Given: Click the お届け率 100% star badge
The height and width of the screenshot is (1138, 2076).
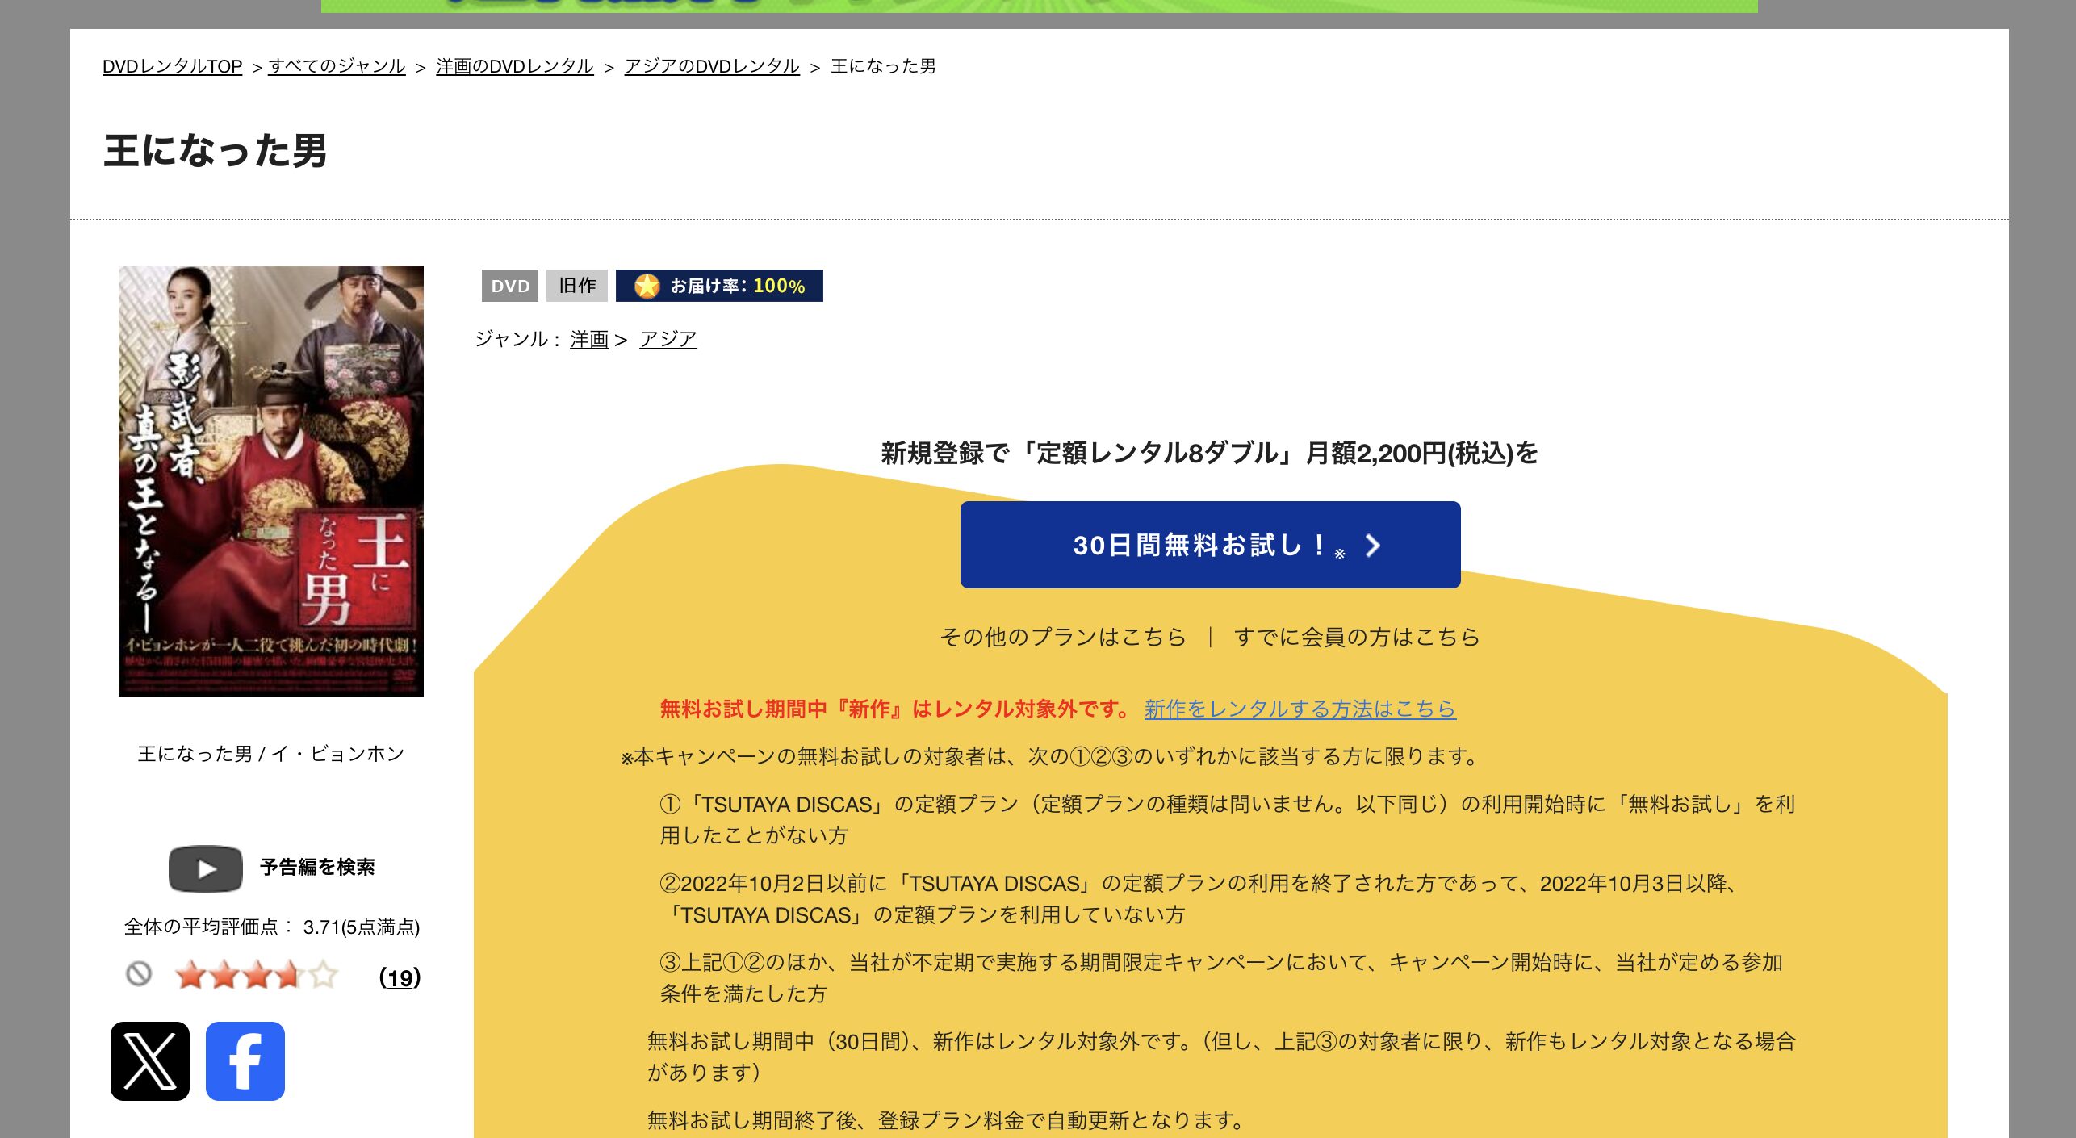Looking at the screenshot, I should [x=719, y=286].
